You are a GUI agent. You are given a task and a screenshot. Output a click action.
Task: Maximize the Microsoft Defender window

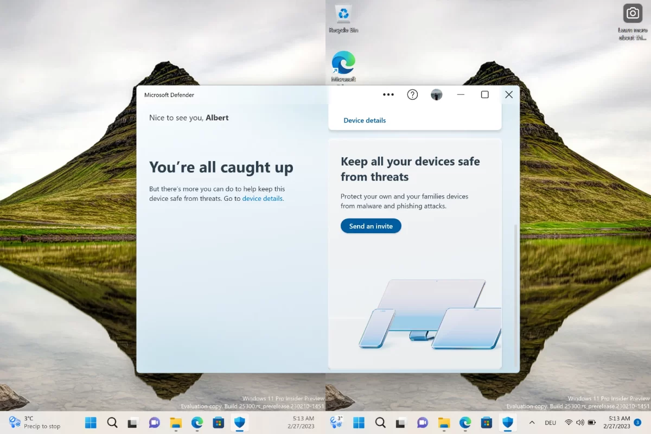coord(485,94)
